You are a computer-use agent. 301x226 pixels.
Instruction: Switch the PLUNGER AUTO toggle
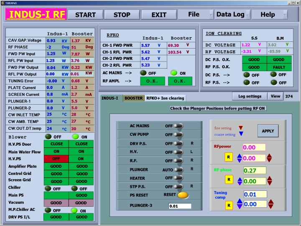179,169
